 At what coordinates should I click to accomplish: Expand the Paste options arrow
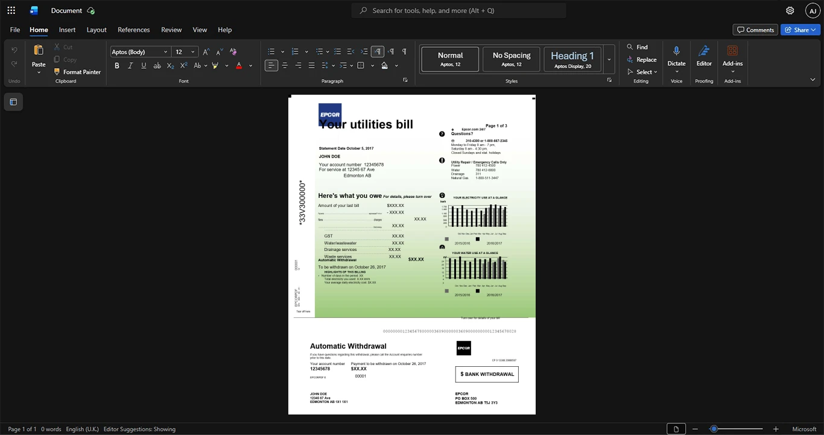(x=39, y=72)
